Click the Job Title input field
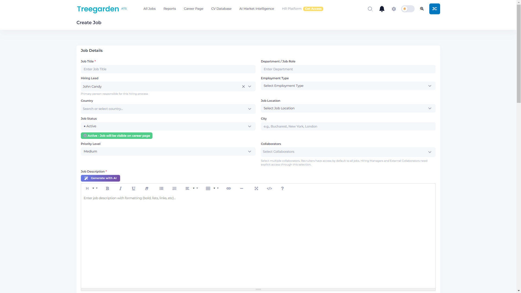This screenshot has height=293, width=521. click(x=168, y=69)
